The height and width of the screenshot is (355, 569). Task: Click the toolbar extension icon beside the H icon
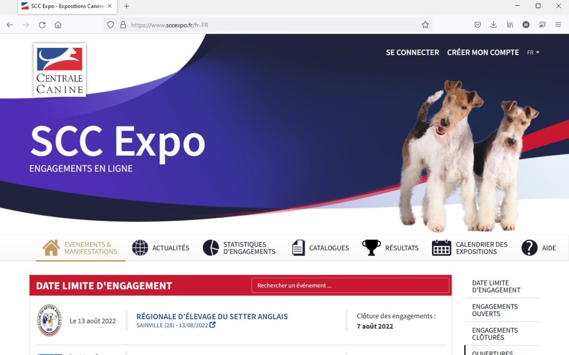click(542, 25)
